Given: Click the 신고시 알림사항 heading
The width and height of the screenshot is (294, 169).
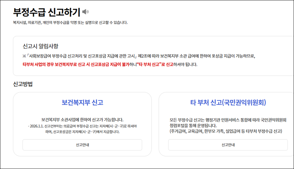Looking at the screenshot, I should (x=40, y=46).
